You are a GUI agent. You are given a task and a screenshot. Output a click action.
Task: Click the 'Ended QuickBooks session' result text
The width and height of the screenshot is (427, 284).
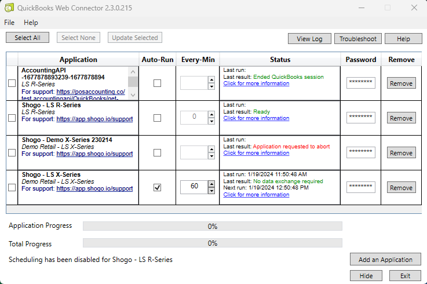click(289, 77)
